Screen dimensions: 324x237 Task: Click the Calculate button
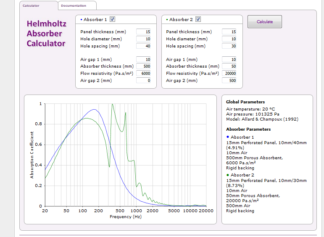click(265, 22)
